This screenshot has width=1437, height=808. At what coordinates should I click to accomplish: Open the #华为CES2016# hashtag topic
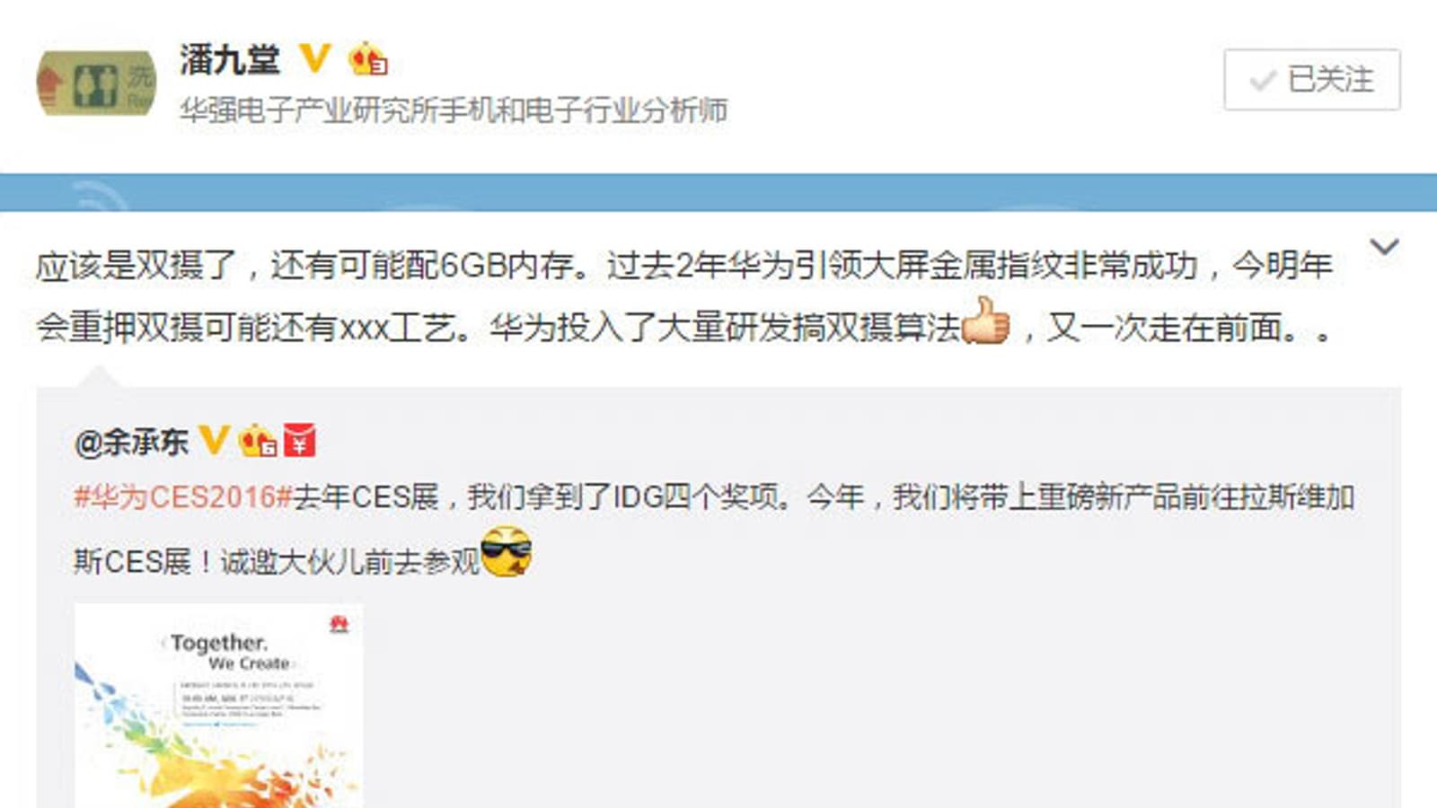(182, 496)
